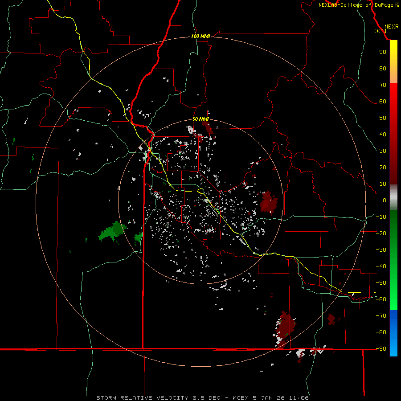Click the large dark red echo near 100 NMI ring
Screen dimensions: 401x401
pos(285,327)
